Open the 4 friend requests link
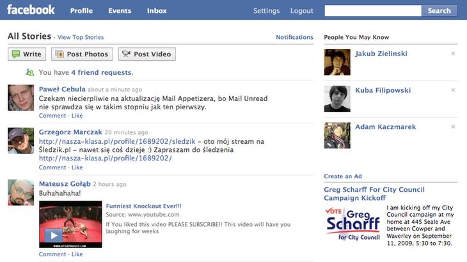Viewport: 467px width, 262px height. (102, 72)
